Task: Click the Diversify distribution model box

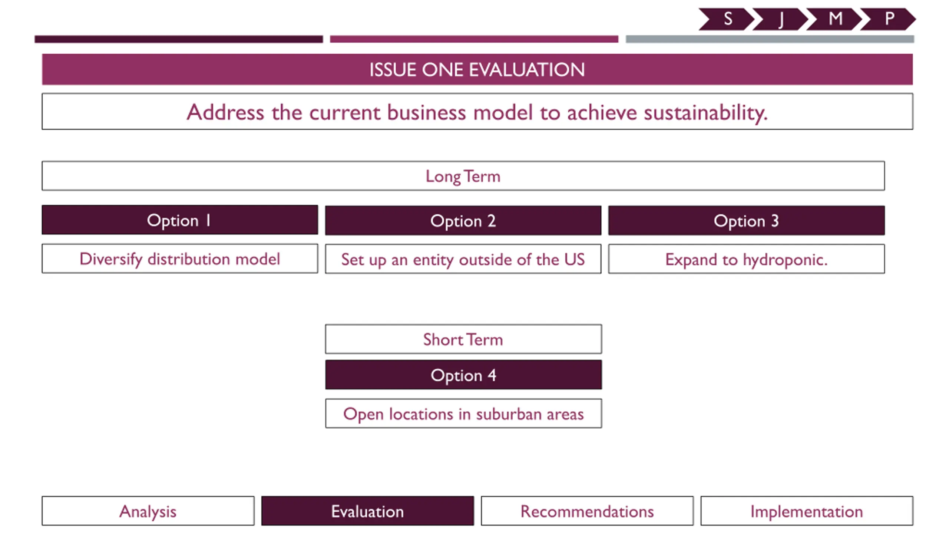Action: [180, 258]
